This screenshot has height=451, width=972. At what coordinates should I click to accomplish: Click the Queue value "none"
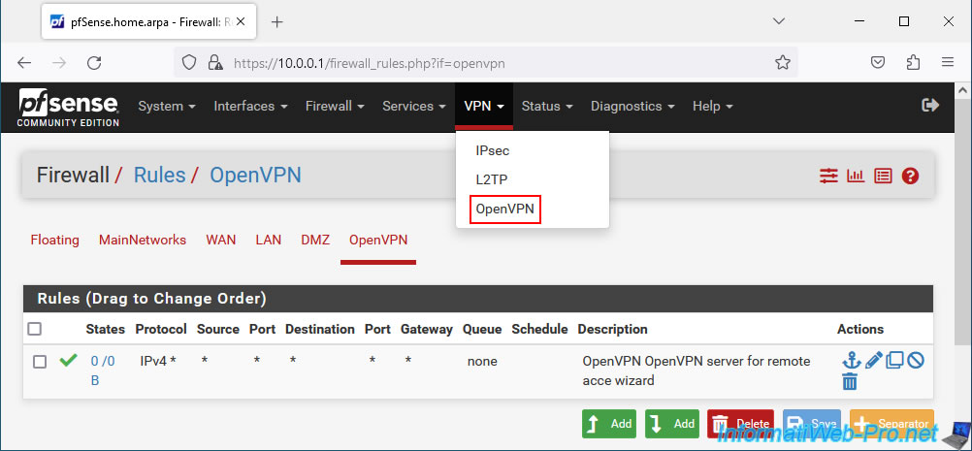tap(482, 361)
